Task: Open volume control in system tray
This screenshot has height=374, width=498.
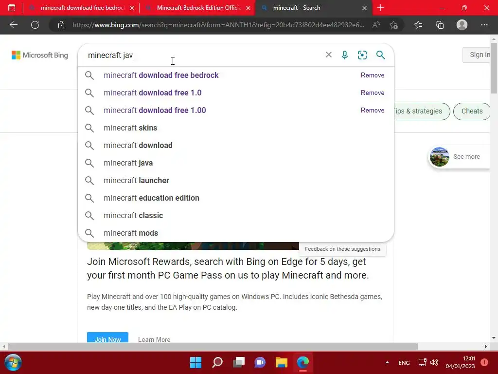Action: [434, 362]
